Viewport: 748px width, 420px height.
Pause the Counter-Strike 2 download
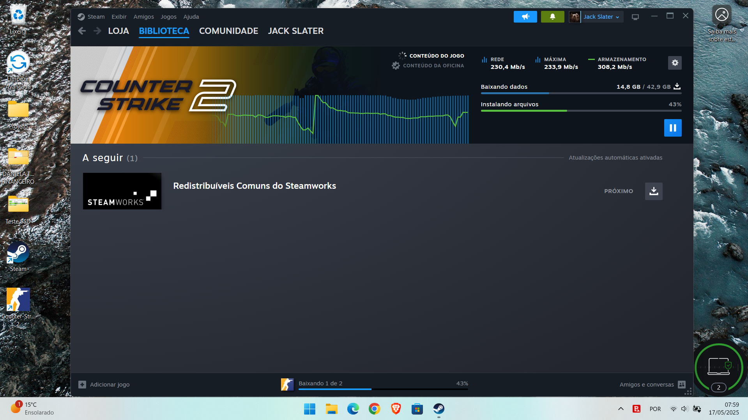tap(673, 128)
